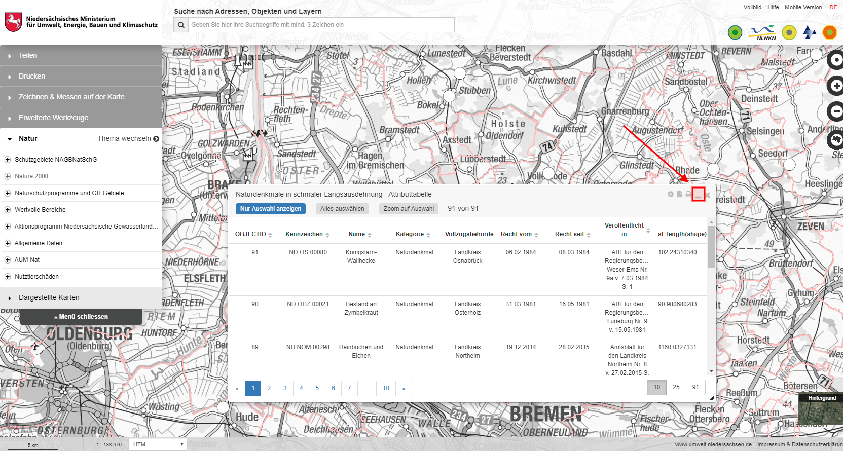Go to table page 2
The width and height of the screenshot is (843, 451).
269,388
